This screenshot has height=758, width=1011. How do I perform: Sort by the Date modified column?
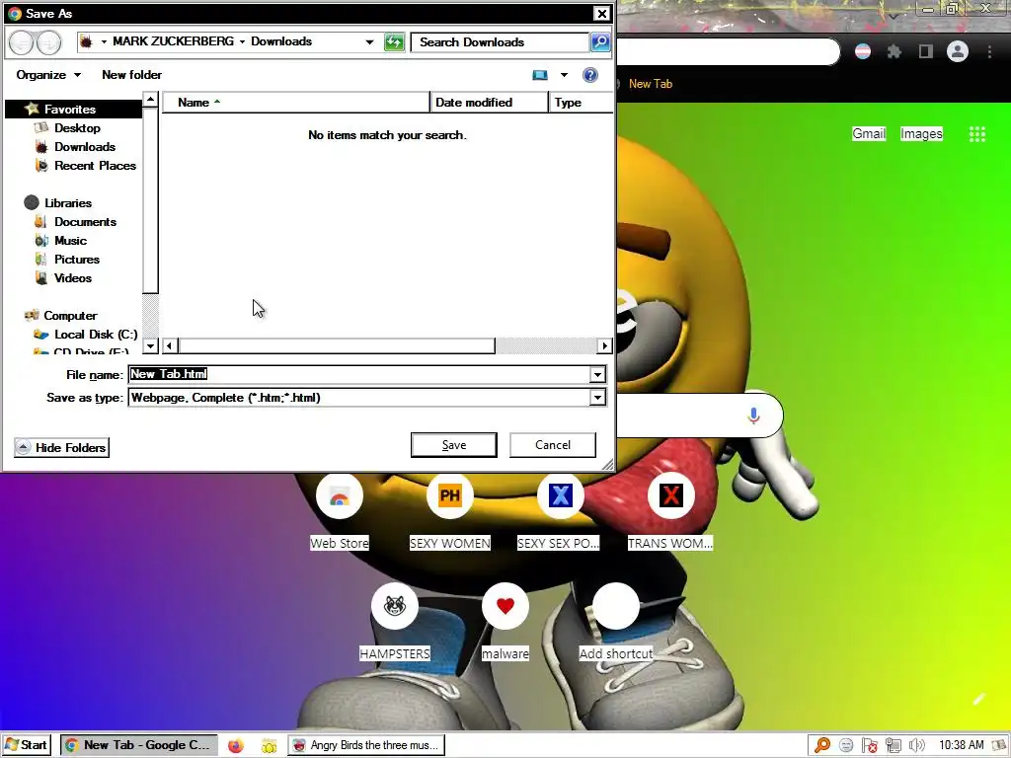click(489, 102)
